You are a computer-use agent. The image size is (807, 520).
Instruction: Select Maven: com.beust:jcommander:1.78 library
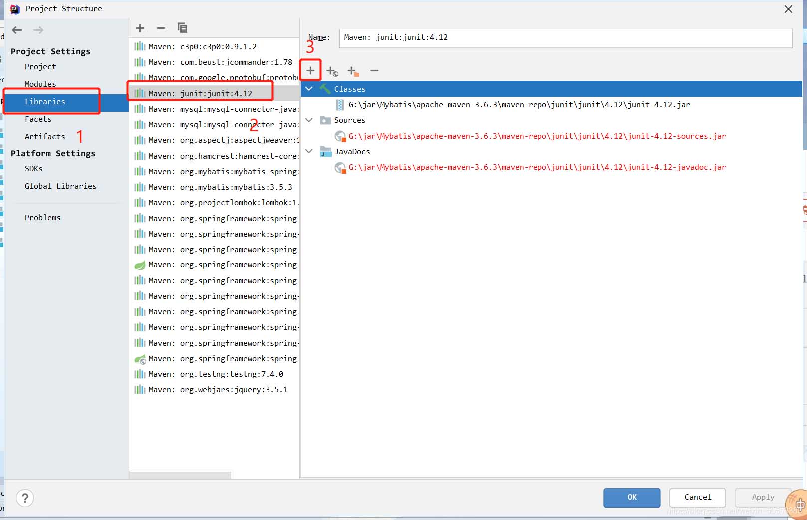214,62
